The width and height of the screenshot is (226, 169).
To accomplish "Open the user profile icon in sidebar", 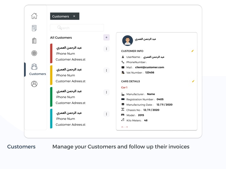I will [34, 84].
